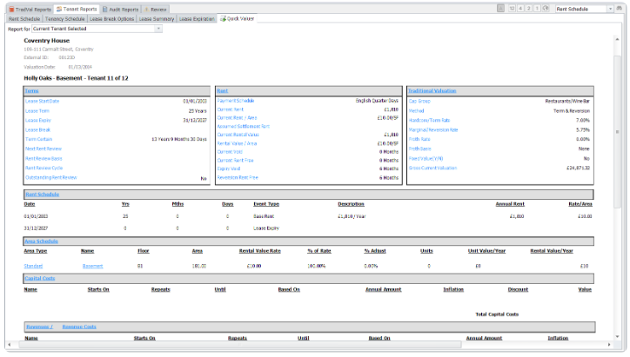
Task: Select the '12' periods toolbar button
Action: point(512,8)
